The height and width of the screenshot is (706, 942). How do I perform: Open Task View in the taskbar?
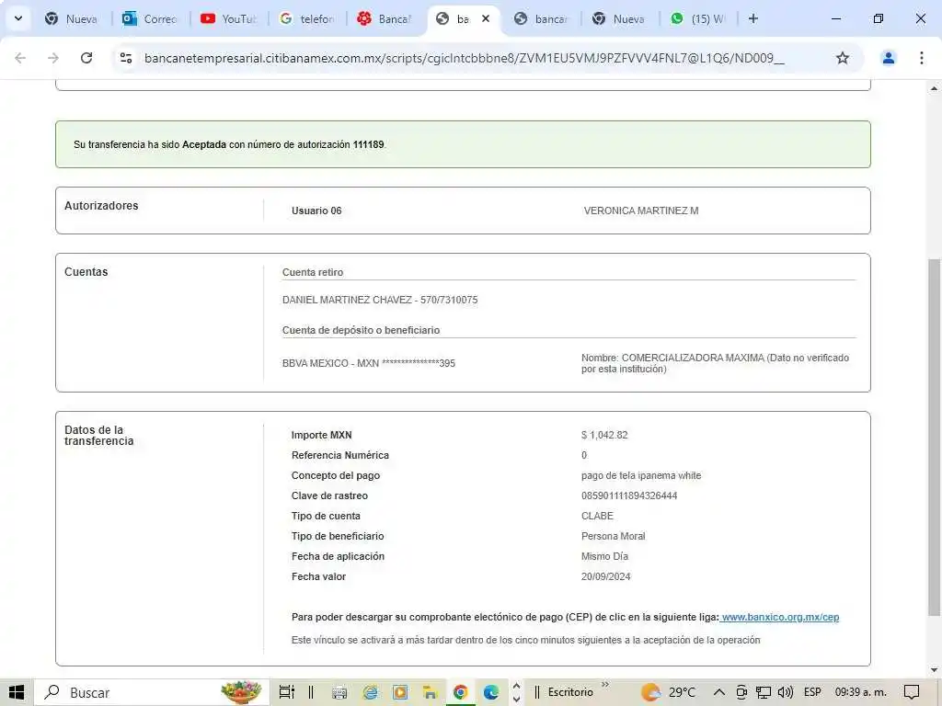(x=286, y=692)
